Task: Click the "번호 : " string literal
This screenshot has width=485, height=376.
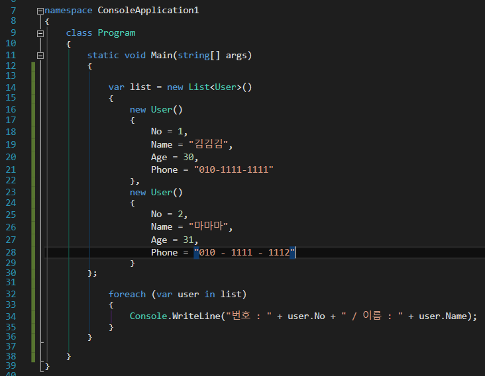Action: (248, 316)
